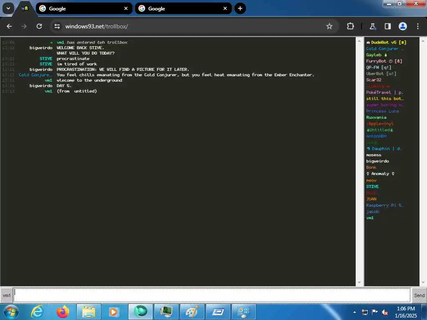Reload the trollbox page
The width and height of the screenshot is (427, 320).
click(39, 26)
